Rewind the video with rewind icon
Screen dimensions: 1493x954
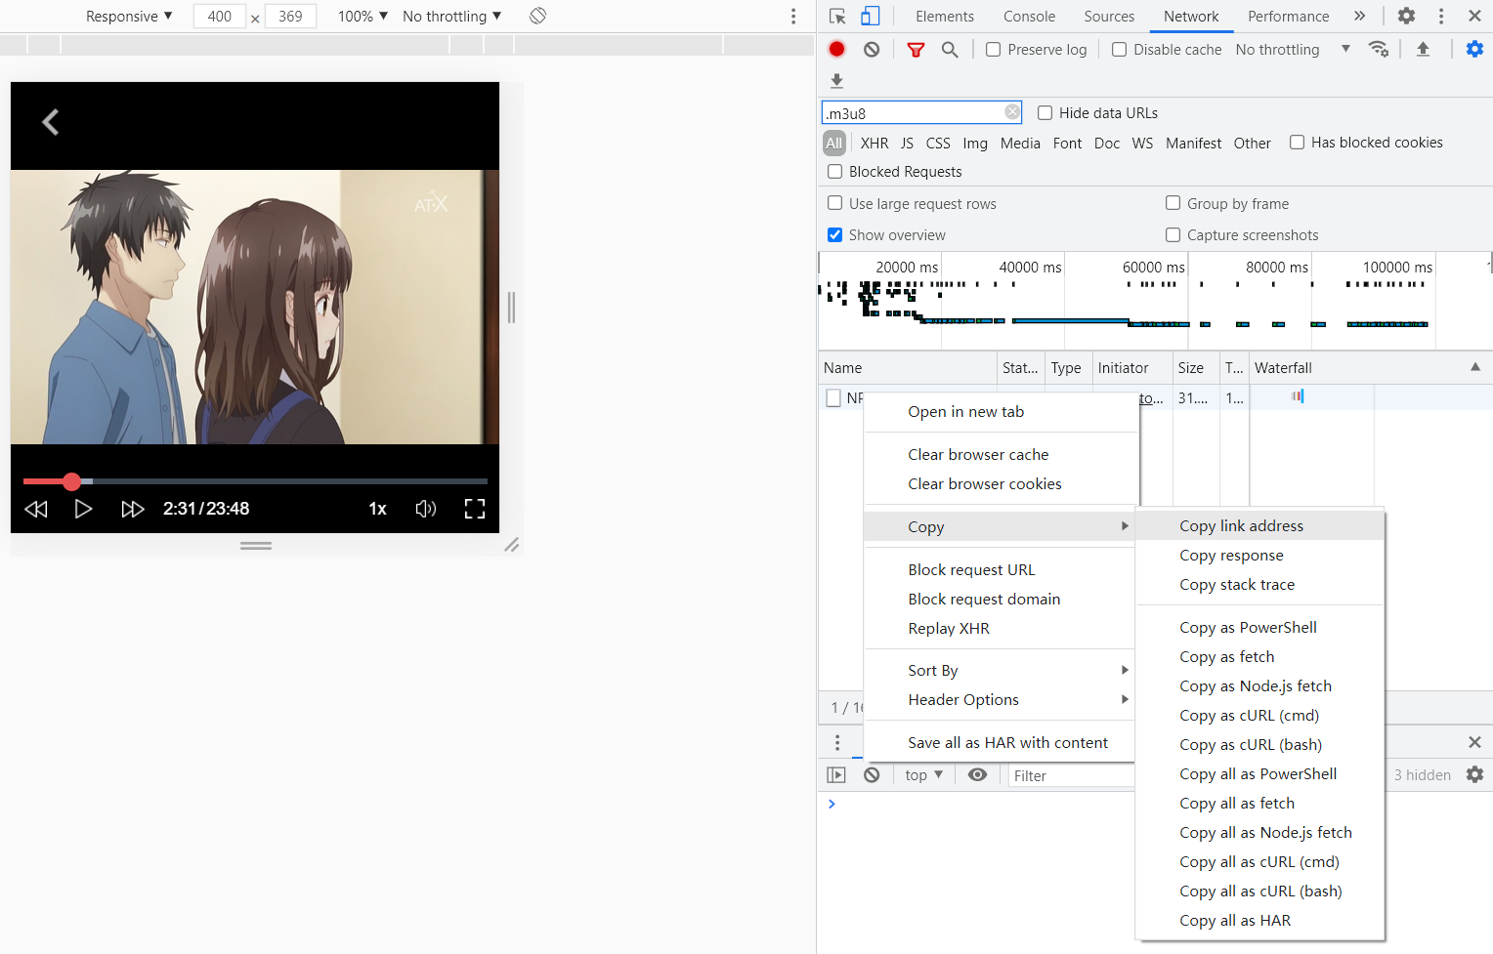(36, 509)
